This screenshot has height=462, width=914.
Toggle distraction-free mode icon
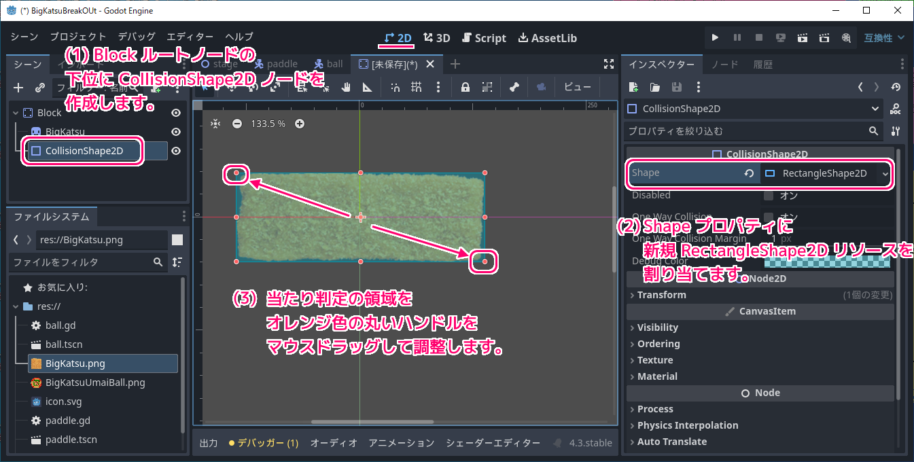pos(609,64)
